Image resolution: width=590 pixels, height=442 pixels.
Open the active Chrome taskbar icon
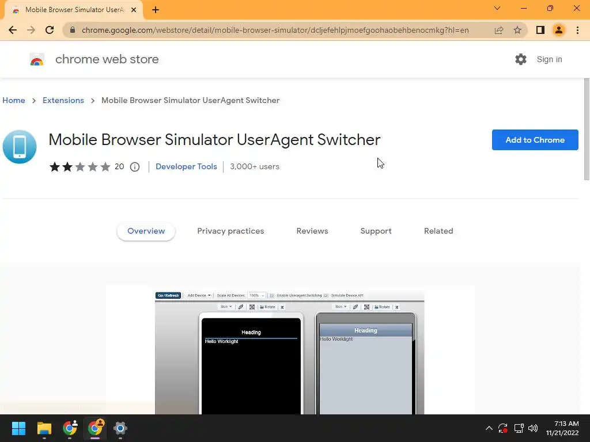95,428
